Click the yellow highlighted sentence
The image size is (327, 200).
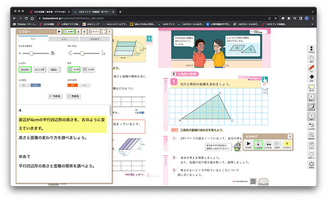tap(63, 124)
